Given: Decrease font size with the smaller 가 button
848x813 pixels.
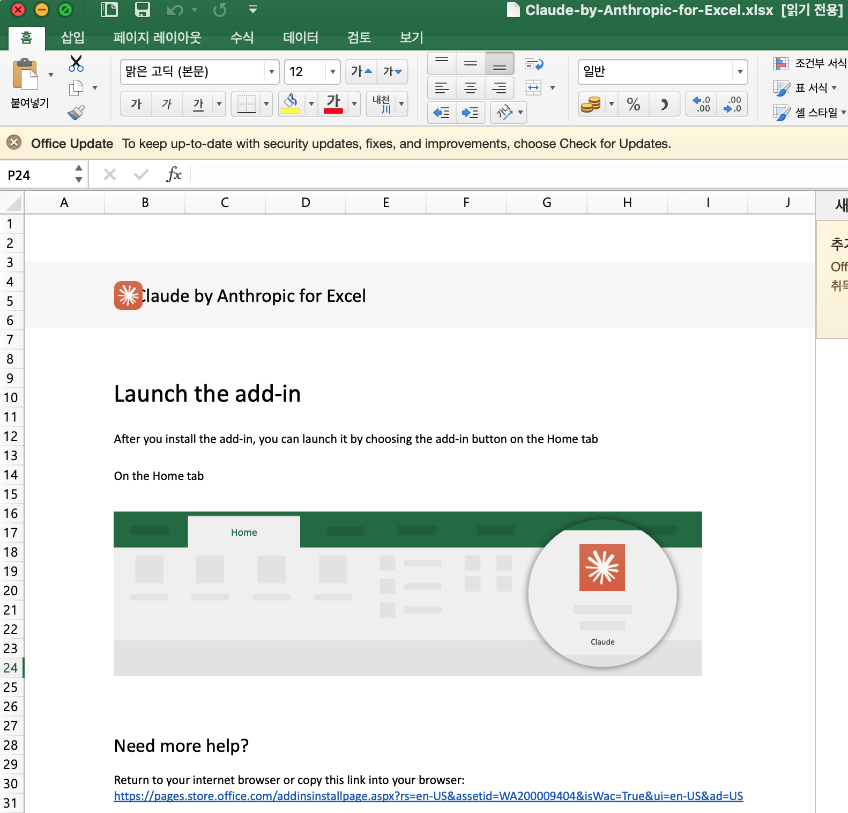Looking at the screenshot, I should (392, 71).
